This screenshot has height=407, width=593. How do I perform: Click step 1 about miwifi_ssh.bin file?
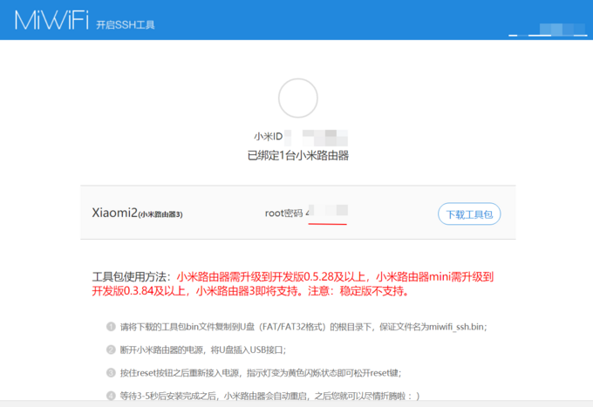point(296,327)
